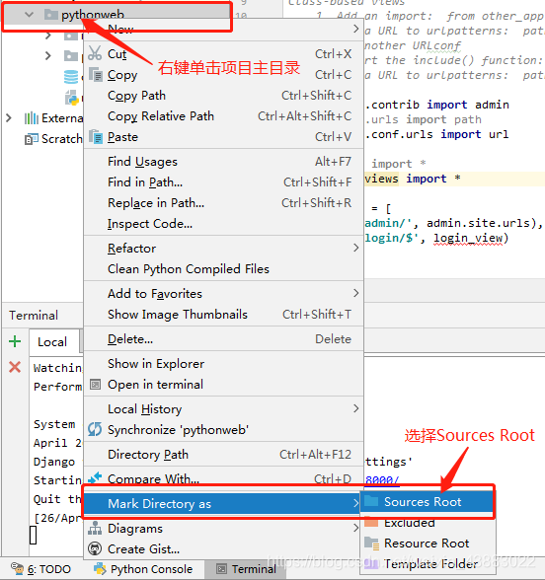545x580 pixels.
Task: Open the 6: TODO tool window
Action: click(40, 569)
